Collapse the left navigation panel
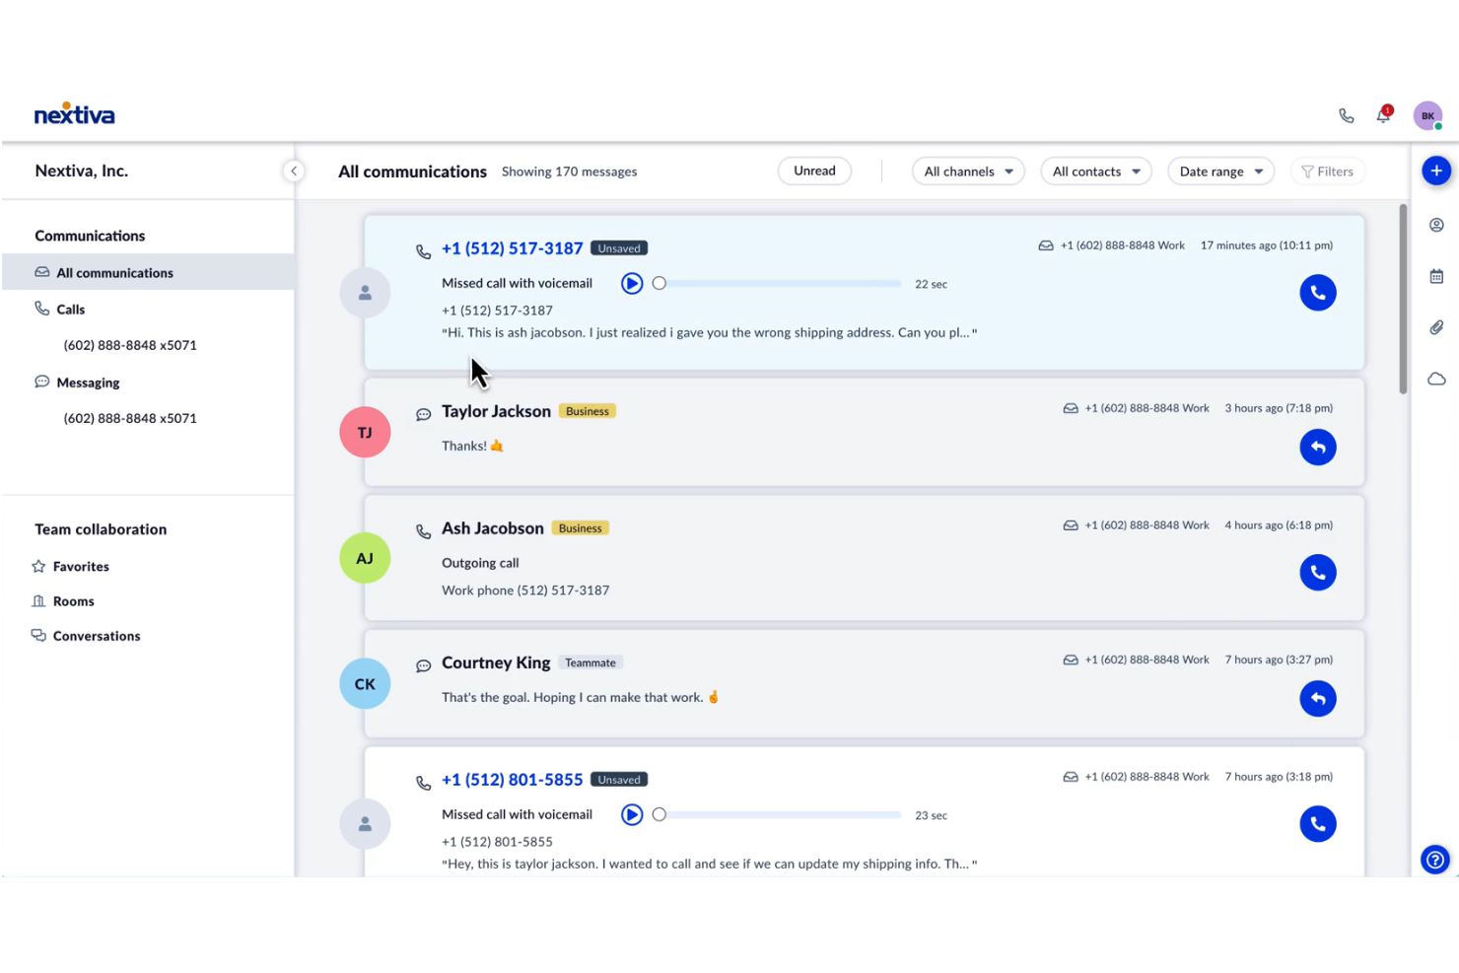 [x=294, y=170]
